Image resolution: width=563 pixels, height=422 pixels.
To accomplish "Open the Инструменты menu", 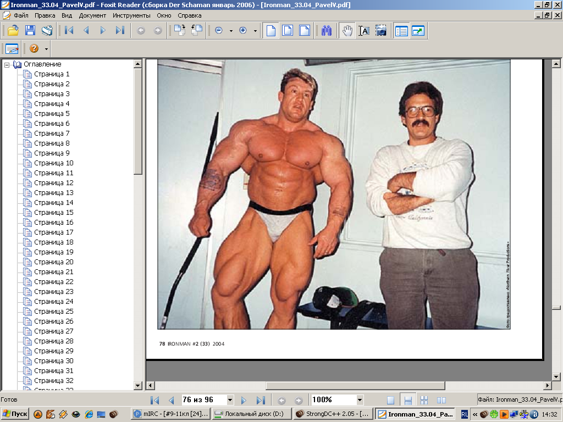I will [131, 15].
